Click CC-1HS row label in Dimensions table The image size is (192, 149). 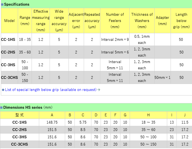[x=19, y=122]
